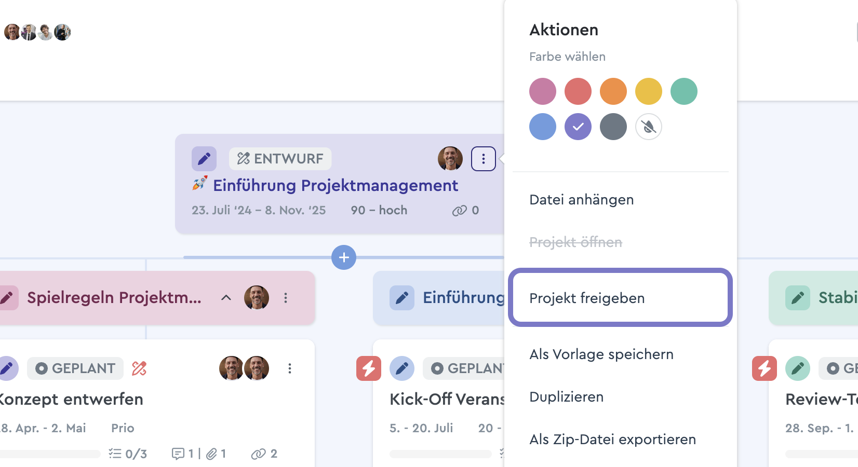Screen dimensions: 858x467
Task: Choose Als Vorlage speichern
Action: tap(601, 354)
